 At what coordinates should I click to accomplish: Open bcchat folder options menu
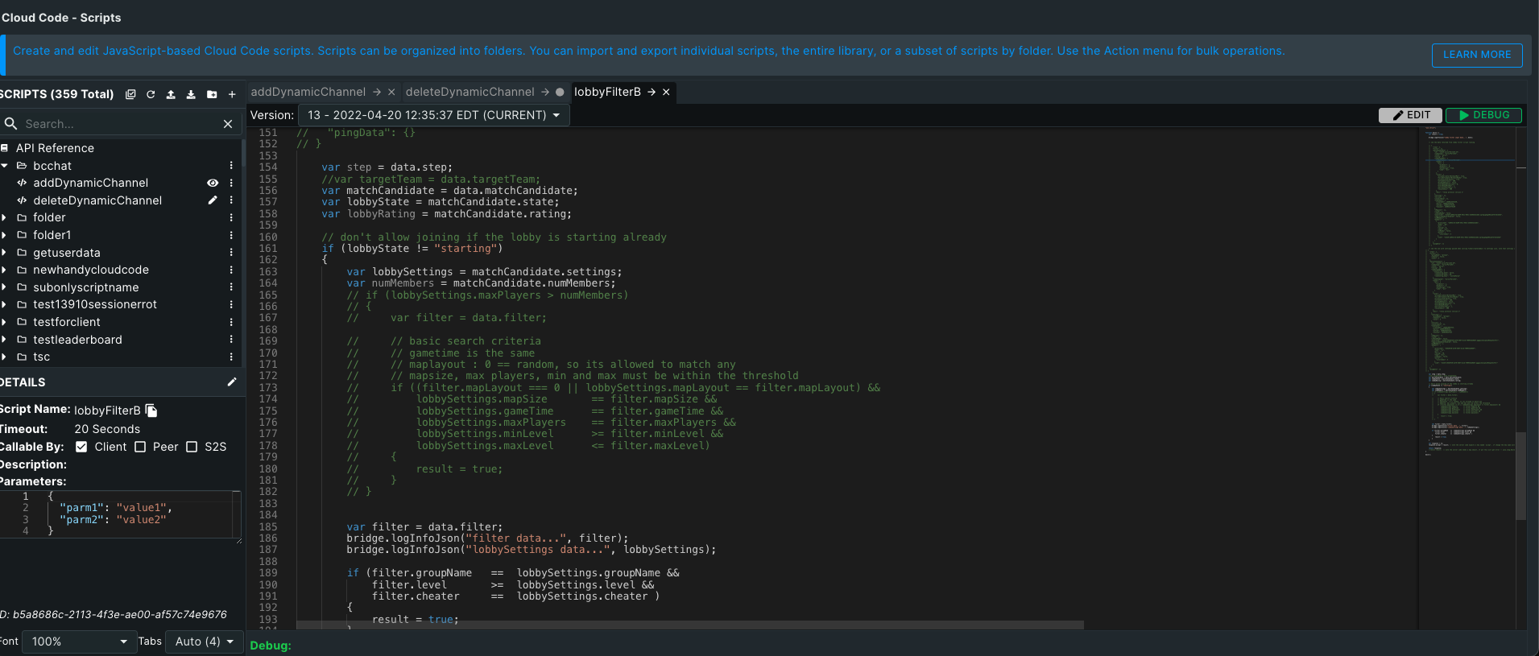[231, 166]
